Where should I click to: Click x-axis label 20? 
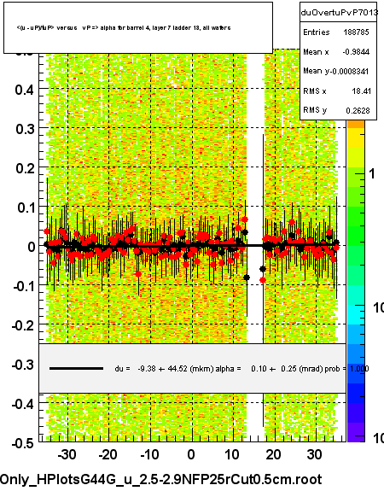tap(273, 454)
